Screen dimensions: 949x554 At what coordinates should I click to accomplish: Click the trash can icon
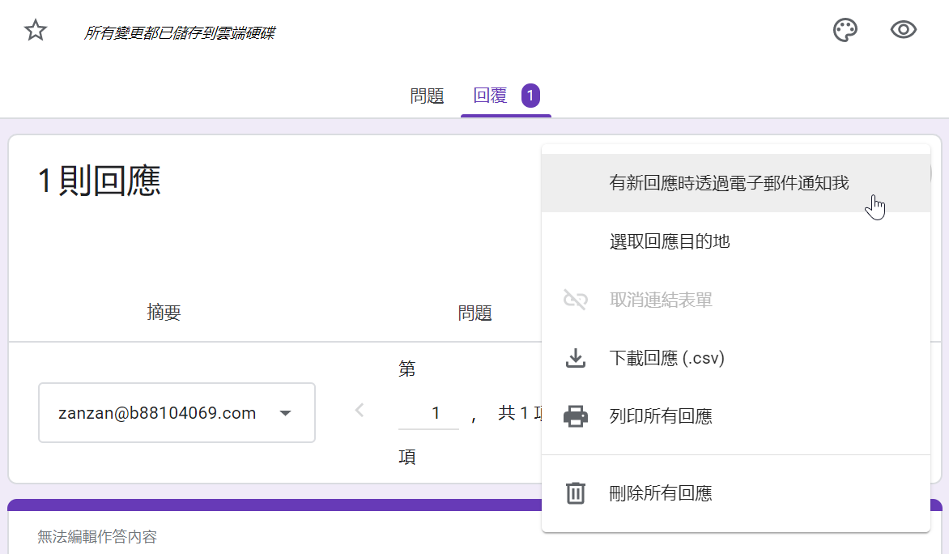[x=576, y=492]
